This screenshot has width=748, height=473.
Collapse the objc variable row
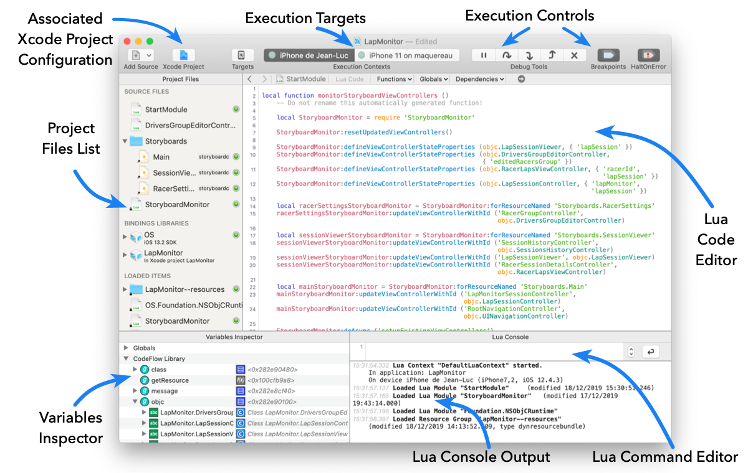point(135,402)
